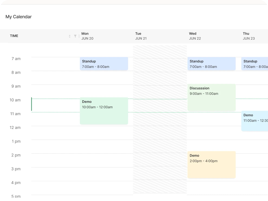
Task: Click the 2 pm time label
Action: tap(16, 155)
